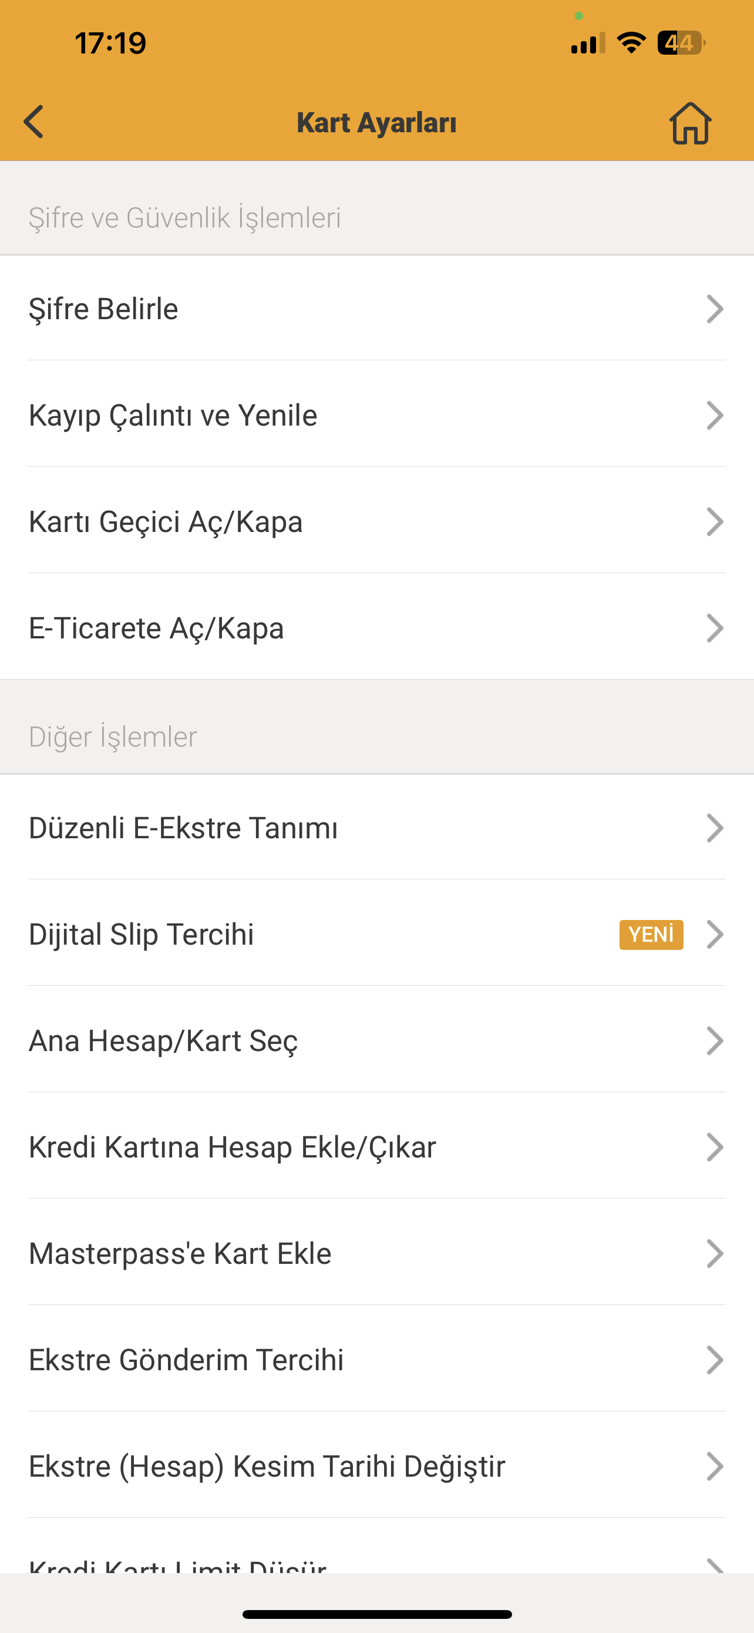Select E-Ticarete Aç/Kapa menu item
The height and width of the screenshot is (1633, 754).
(156, 628)
